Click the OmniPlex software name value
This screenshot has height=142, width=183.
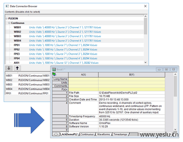tap(132, 123)
